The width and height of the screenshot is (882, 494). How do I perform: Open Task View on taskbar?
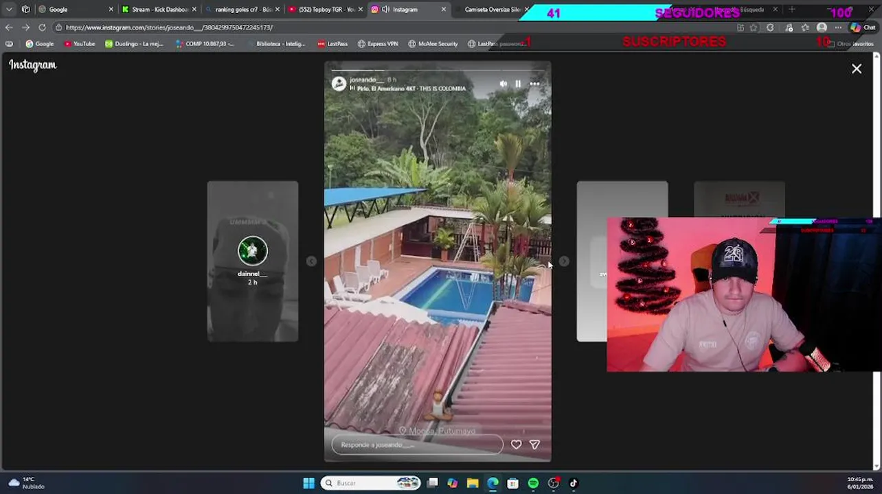(x=433, y=483)
